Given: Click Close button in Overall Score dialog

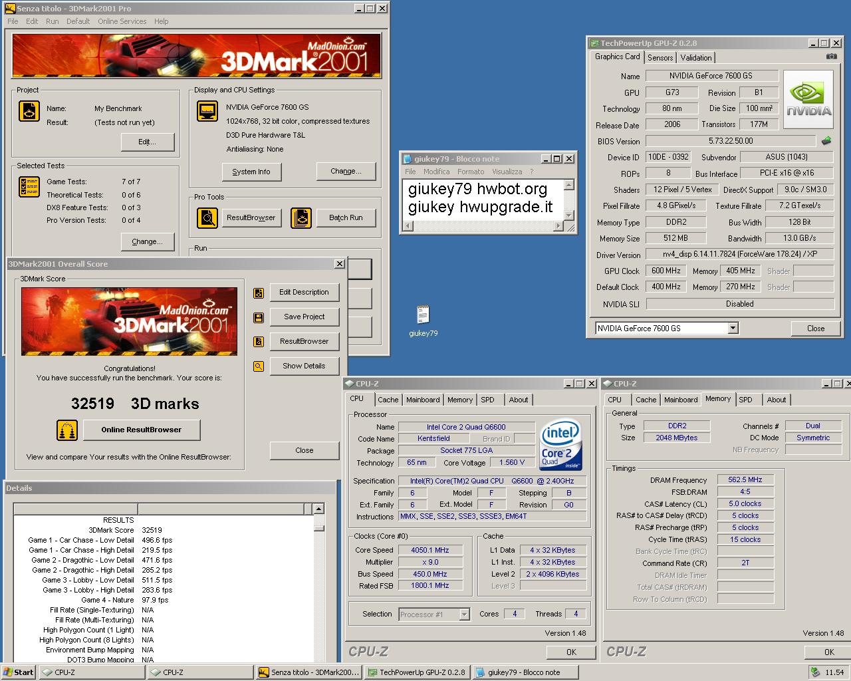Looking at the screenshot, I should tap(304, 450).
